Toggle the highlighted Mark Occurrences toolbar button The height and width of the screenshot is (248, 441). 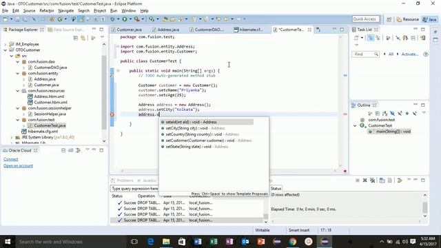81,19
